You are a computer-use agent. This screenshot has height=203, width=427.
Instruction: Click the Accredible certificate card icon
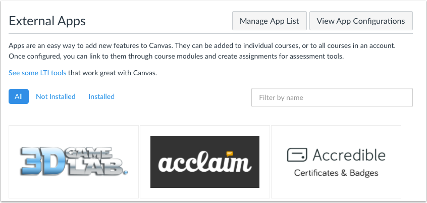point(297,155)
